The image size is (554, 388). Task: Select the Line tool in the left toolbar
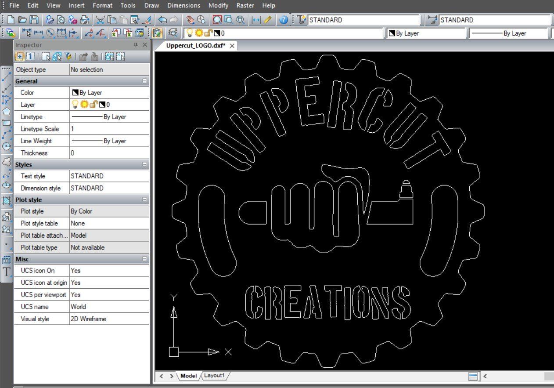[7, 77]
